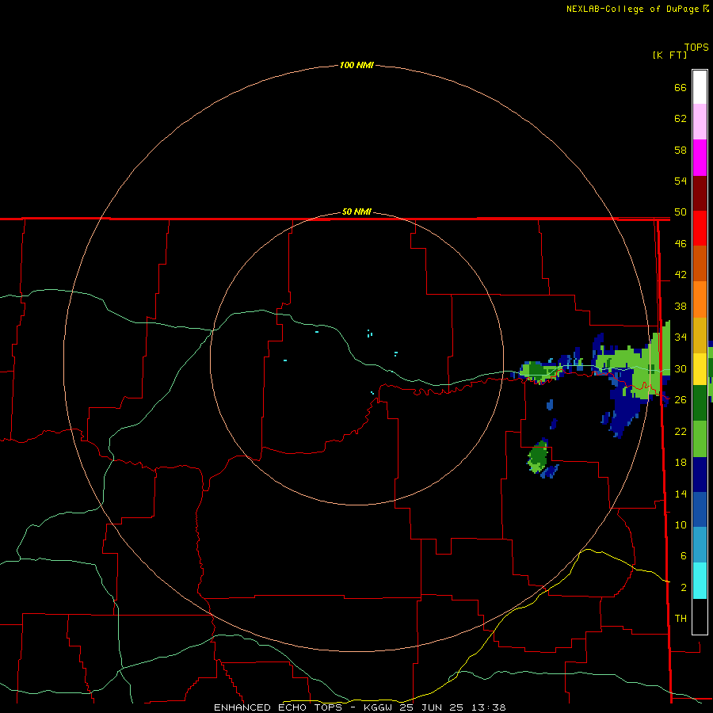
Task: Click the '54' scale label
Action: (x=681, y=181)
